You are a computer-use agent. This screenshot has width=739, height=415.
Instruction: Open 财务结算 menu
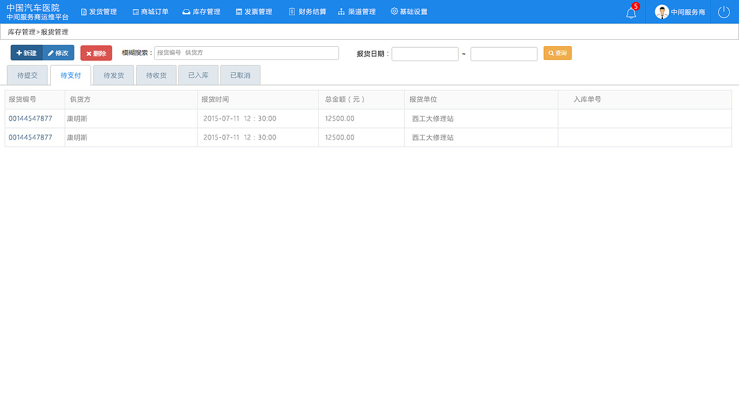308,12
